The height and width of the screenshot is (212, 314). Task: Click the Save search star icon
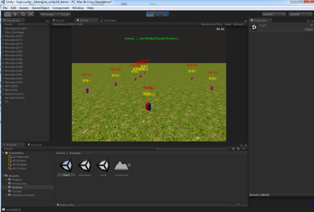point(244,149)
